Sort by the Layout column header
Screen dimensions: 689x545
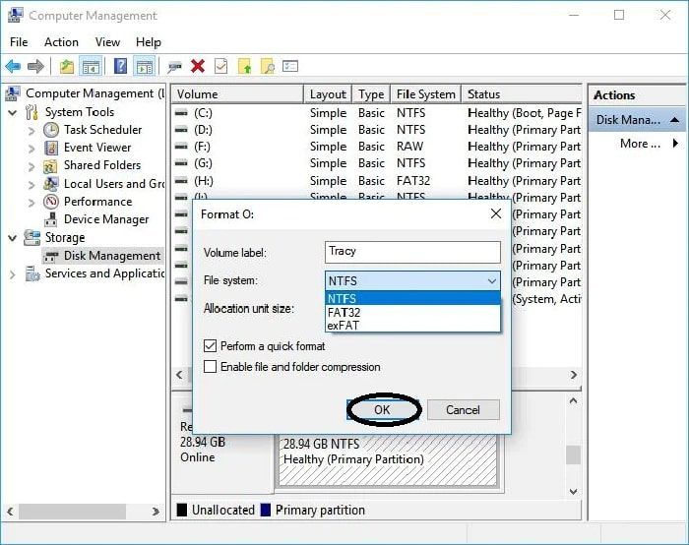[x=328, y=94]
